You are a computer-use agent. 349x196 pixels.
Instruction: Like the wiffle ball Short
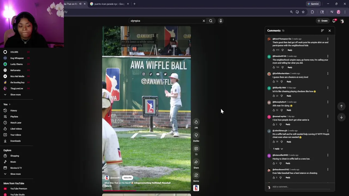(x=196, y=122)
